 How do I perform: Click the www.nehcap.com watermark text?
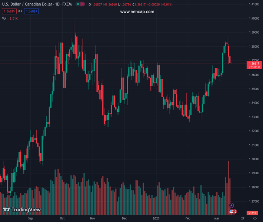[137, 12]
